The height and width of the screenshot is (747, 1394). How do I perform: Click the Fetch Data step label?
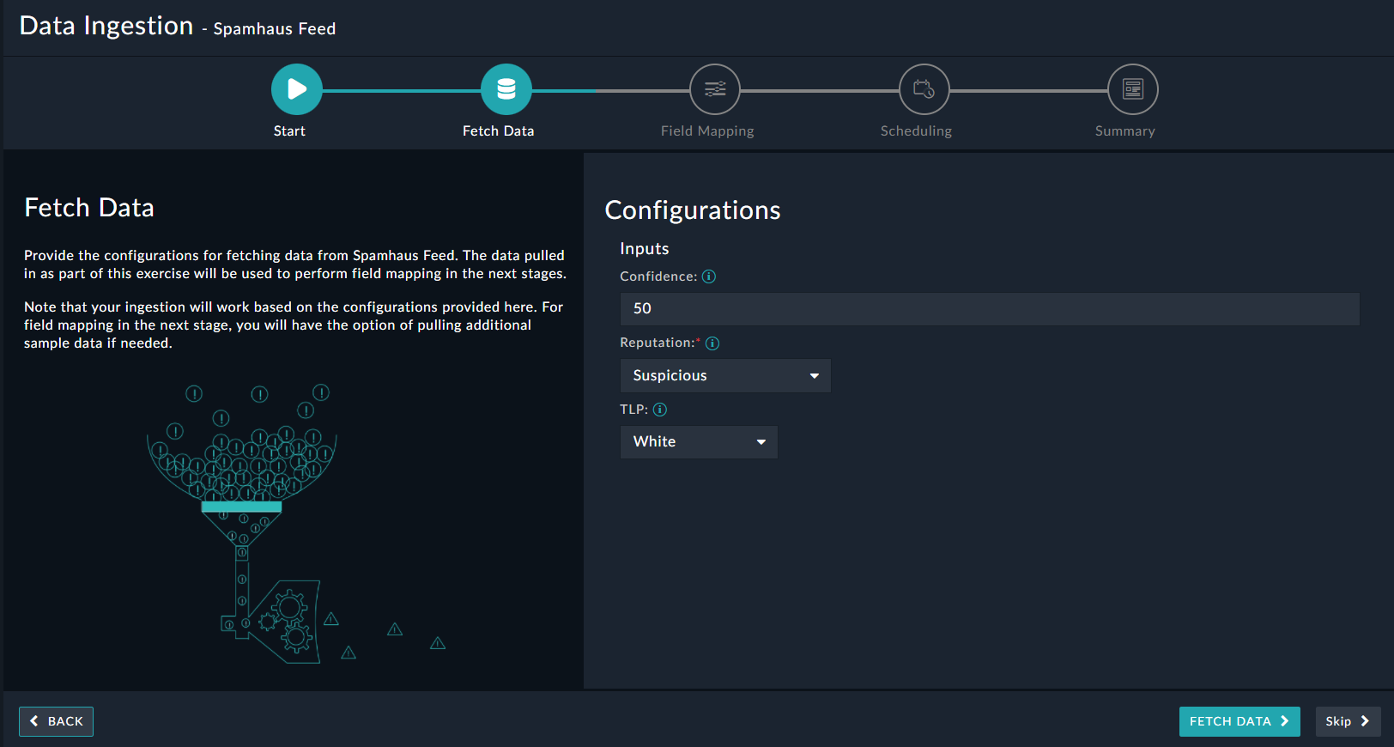click(498, 131)
